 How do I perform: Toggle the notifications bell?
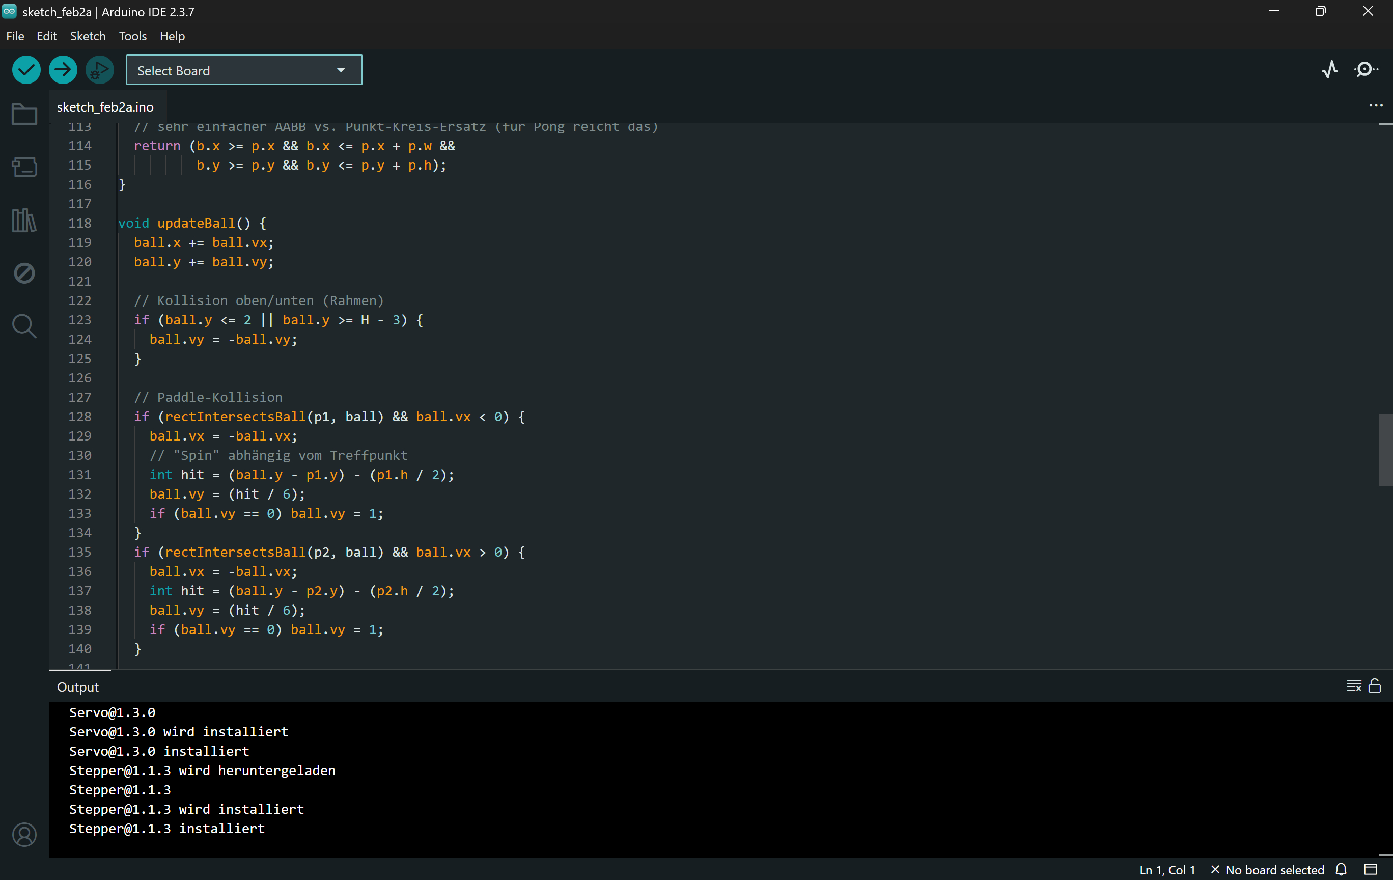[x=1341, y=870]
